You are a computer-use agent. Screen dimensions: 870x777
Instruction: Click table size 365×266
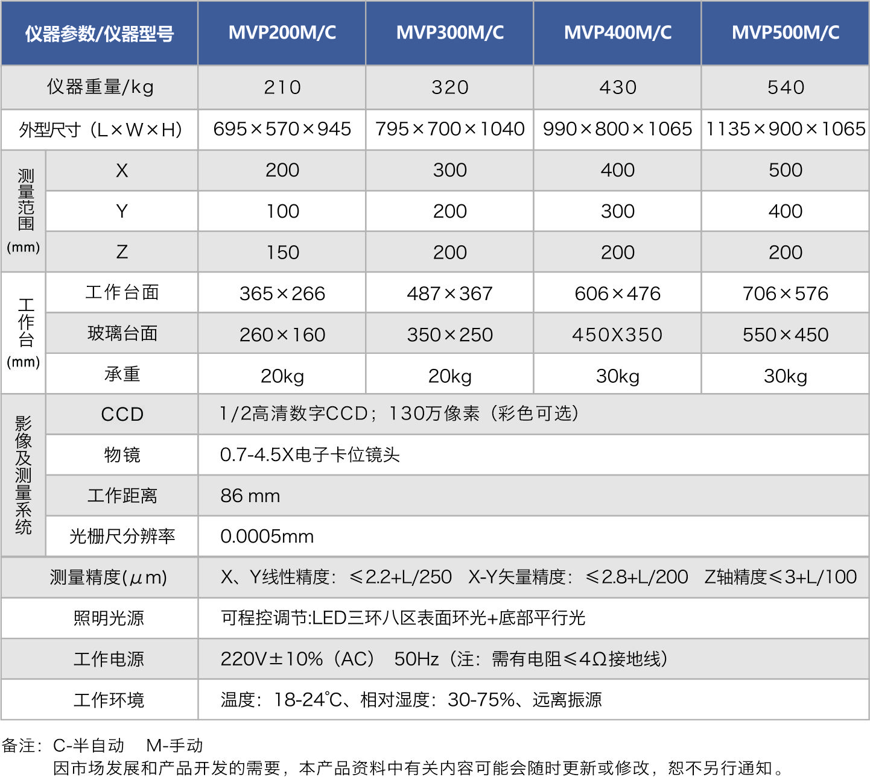tap(282, 293)
